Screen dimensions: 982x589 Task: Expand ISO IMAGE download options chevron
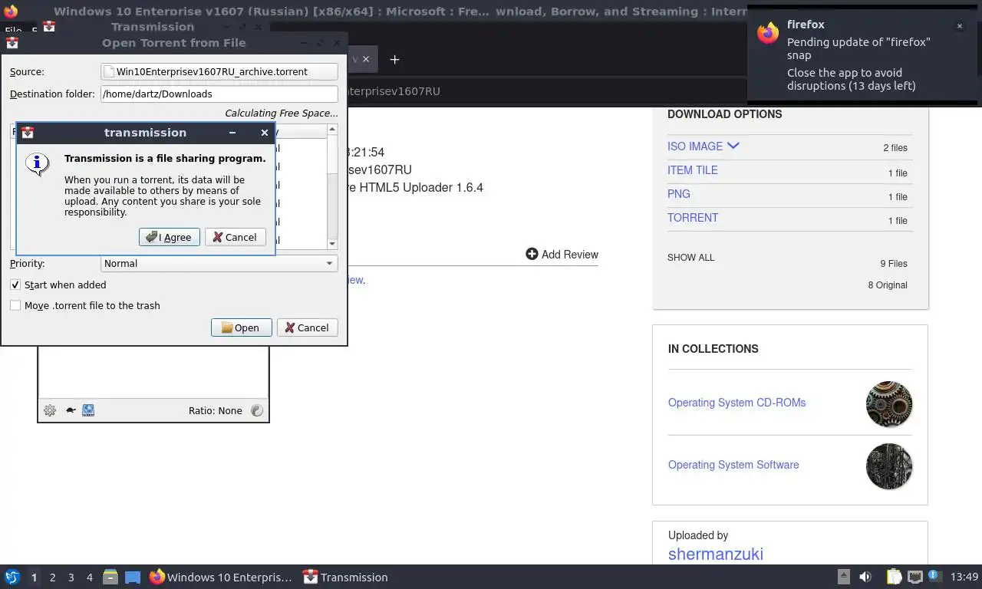(x=733, y=146)
